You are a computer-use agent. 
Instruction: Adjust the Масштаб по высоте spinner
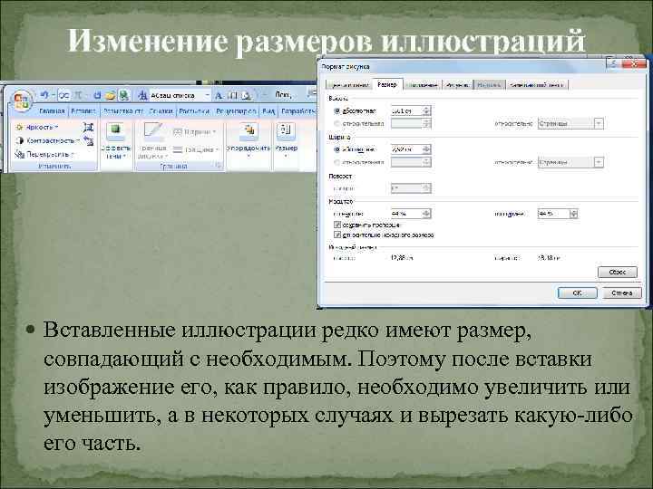pyautogui.click(x=426, y=214)
